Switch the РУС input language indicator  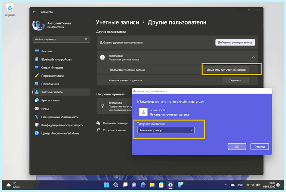click(240, 185)
